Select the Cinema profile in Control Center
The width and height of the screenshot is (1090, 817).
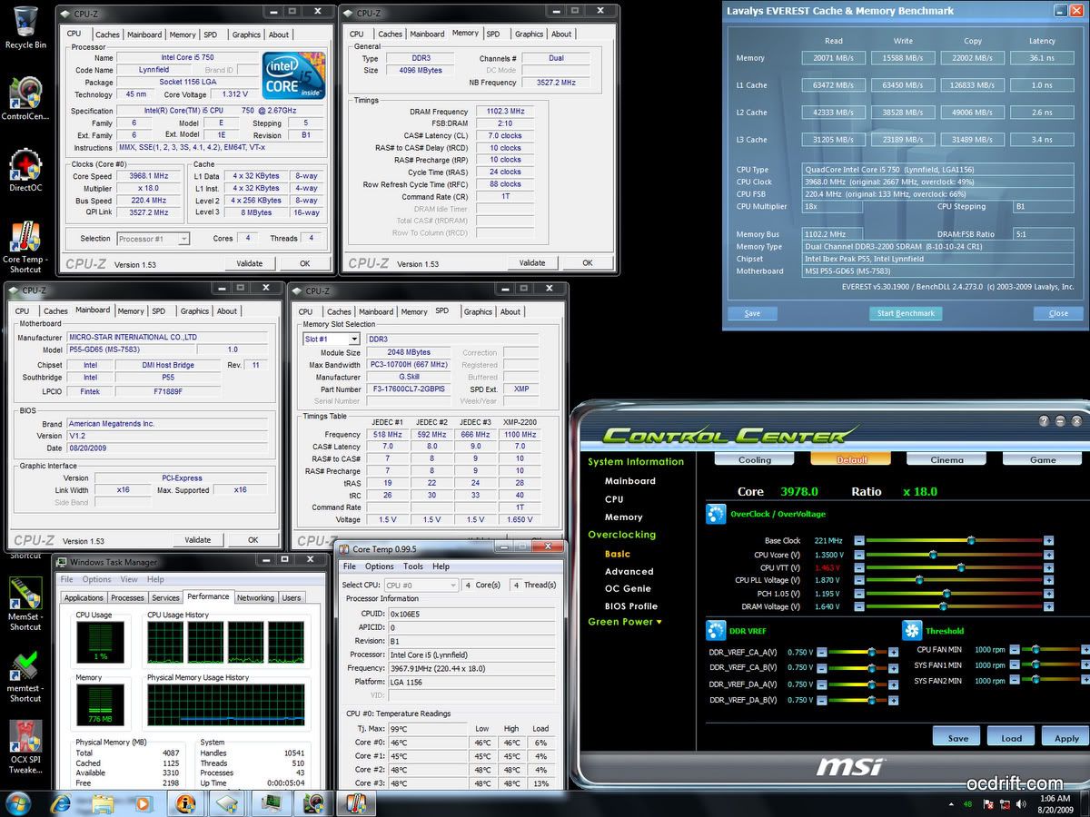coord(946,459)
